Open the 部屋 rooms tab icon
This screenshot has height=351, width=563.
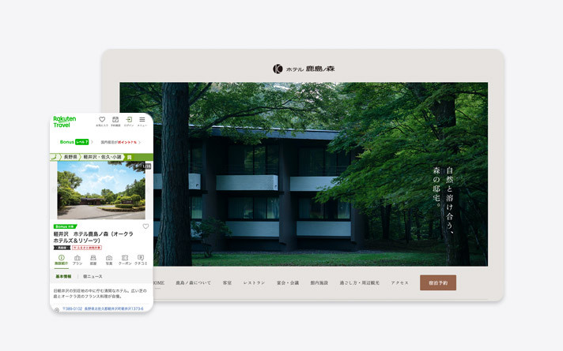93,260
